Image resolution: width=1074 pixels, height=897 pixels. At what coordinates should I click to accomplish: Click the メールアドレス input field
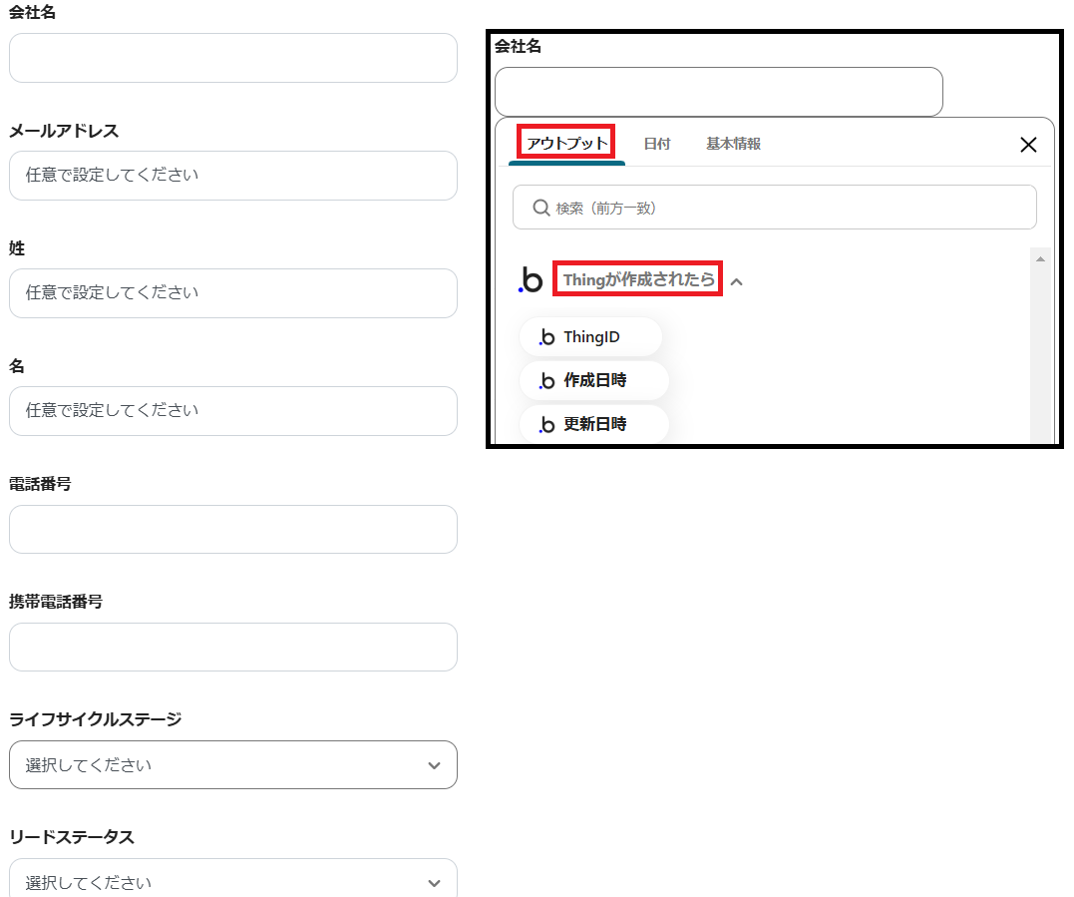point(232,176)
